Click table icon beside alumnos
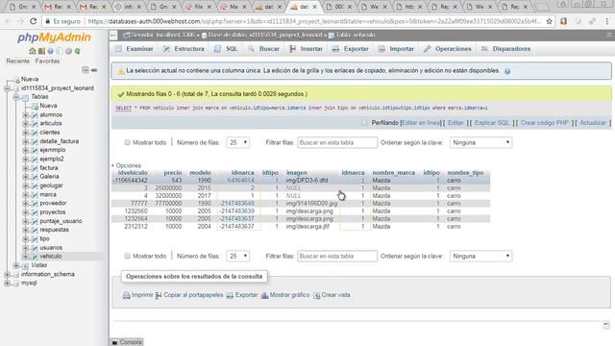This screenshot has height=346, width=615. [35, 115]
